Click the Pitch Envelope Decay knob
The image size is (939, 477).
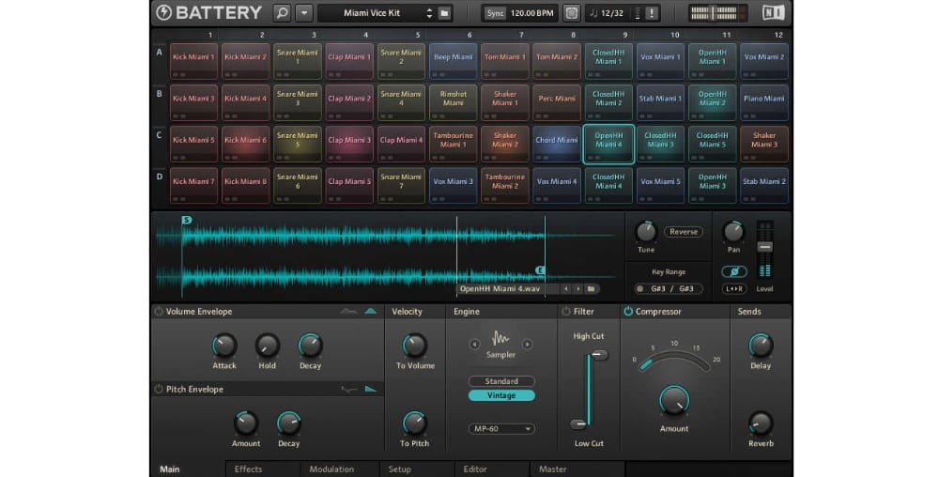click(288, 423)
